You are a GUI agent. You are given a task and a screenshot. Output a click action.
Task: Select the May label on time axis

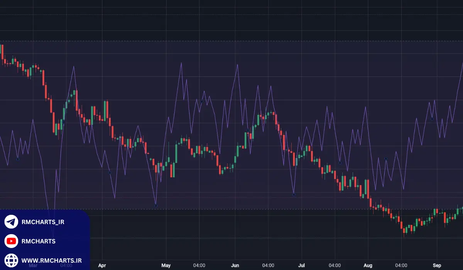166,265
